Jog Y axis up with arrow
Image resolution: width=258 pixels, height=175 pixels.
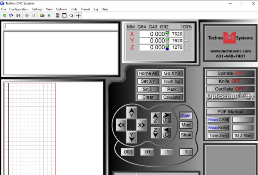point(131,113)
